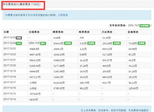Image resolution: width=154 pixels, height=112 pixels.
Task: Click the green badge next to 3.33万
Action: pos(91,43)
